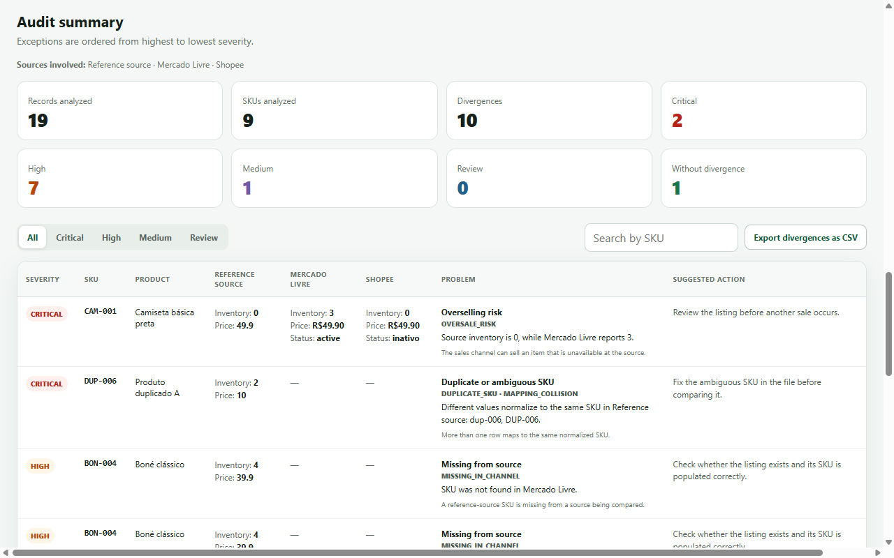The image size is (894, 558).
Task: Click the 'Sources involved' line
Action: [x=130, y=65]
